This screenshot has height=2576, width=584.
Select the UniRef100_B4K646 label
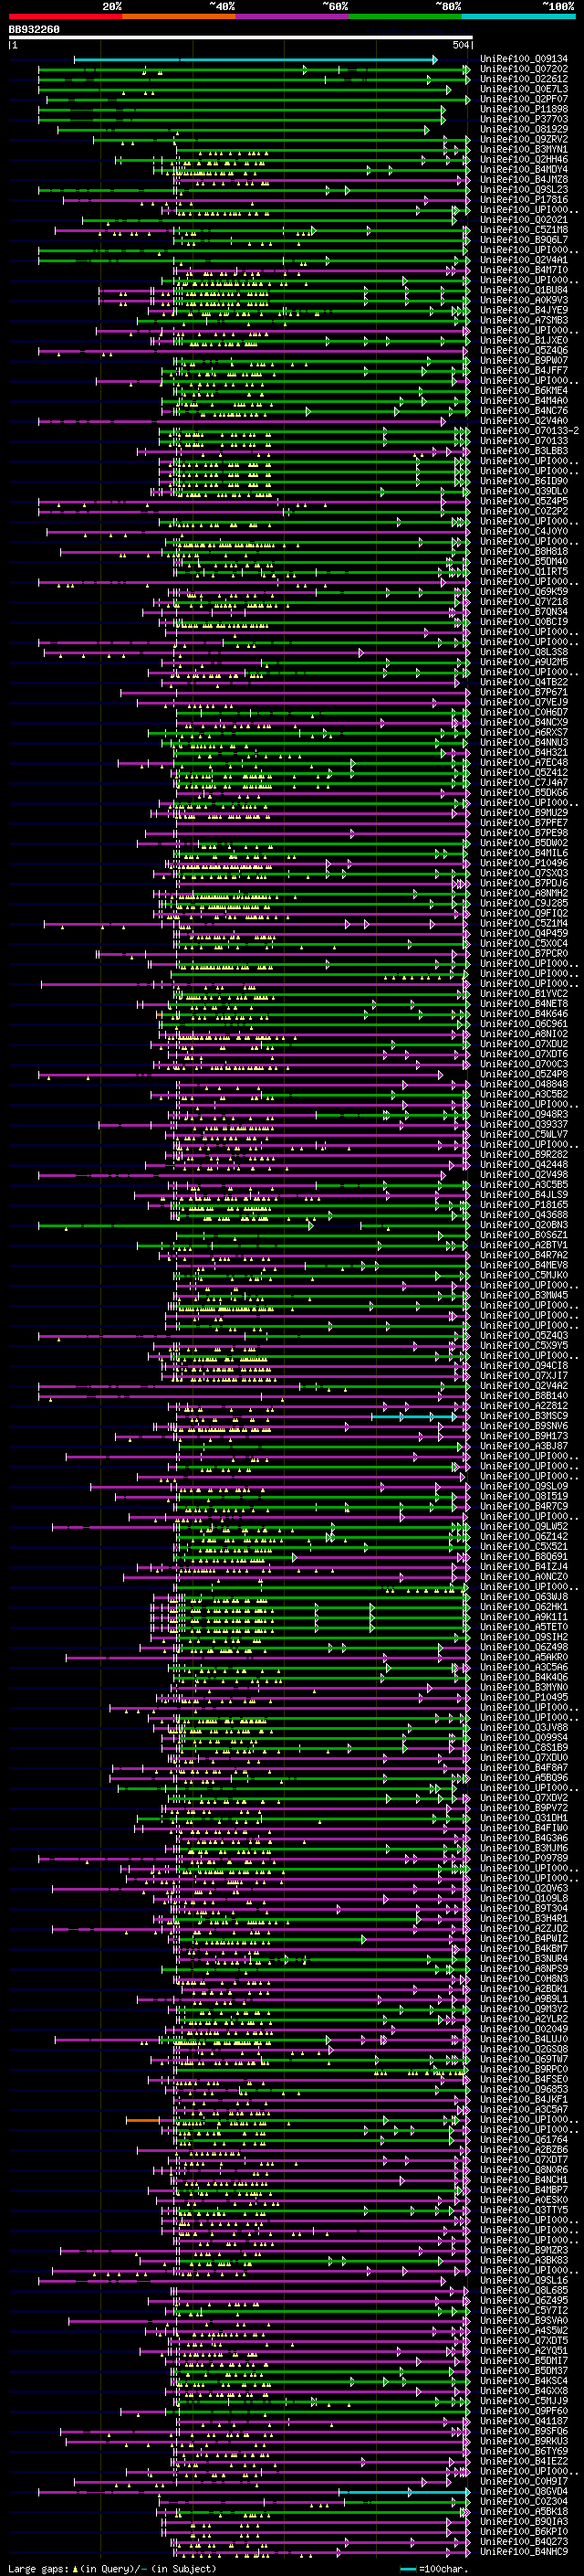pyautogui.click(x=524, y=1013)
